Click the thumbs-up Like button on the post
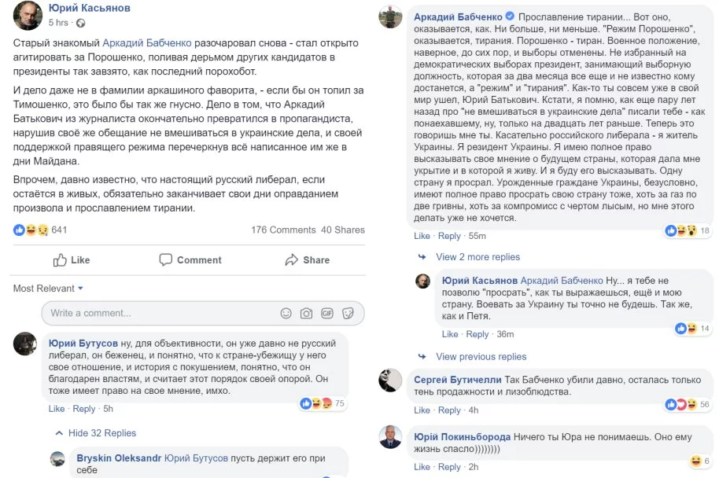 [72, 260]
